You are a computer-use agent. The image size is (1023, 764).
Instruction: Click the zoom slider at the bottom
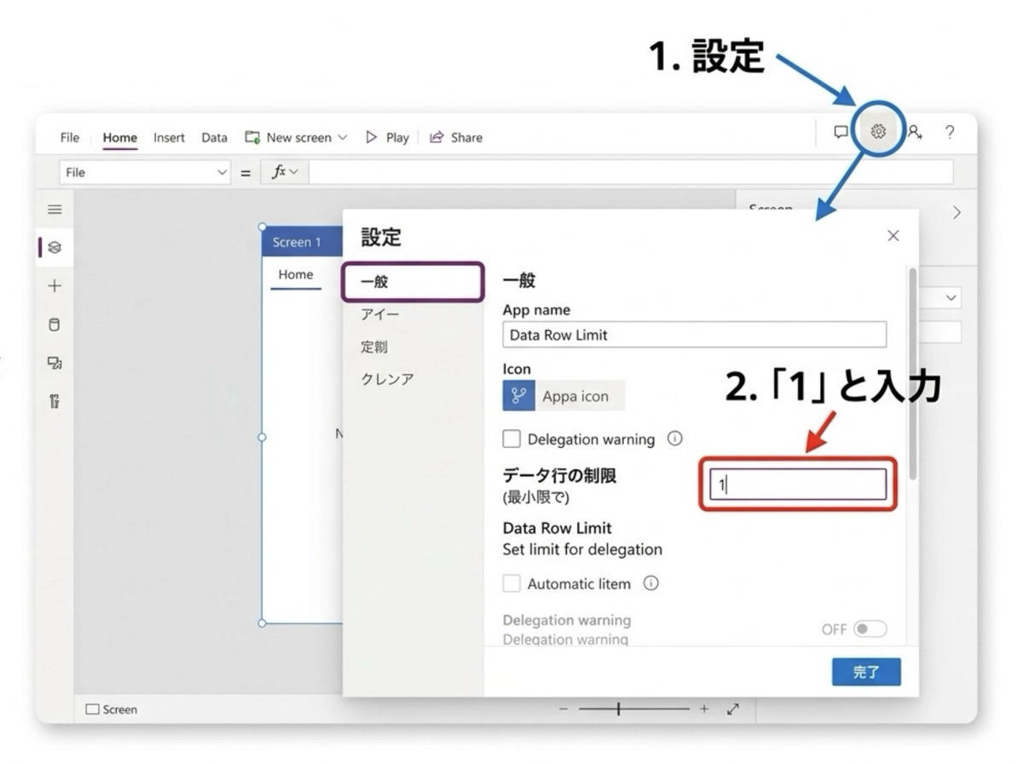pyautogui.click(x=633, y=709)
